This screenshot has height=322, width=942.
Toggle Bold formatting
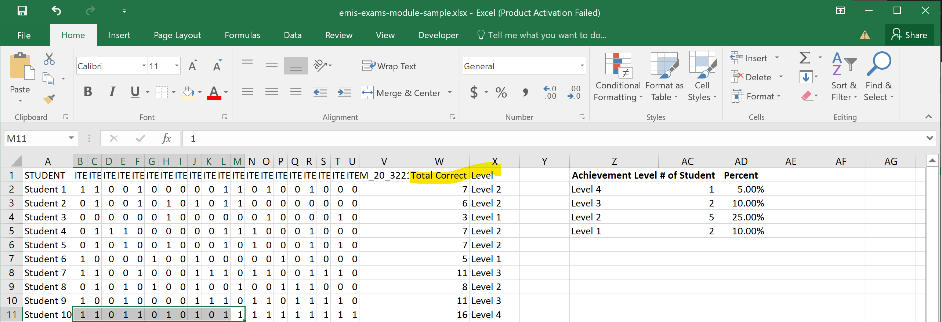click(x=88, y=92)
